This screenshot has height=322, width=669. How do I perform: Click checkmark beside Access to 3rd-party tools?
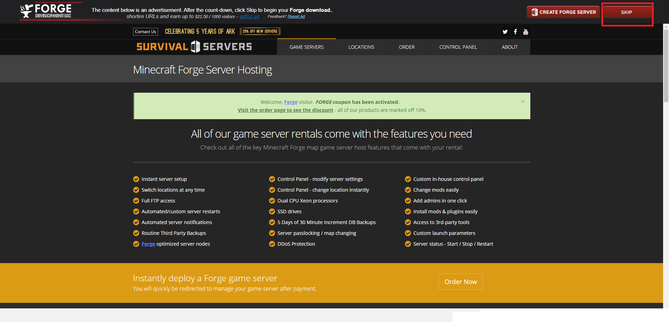408,222
